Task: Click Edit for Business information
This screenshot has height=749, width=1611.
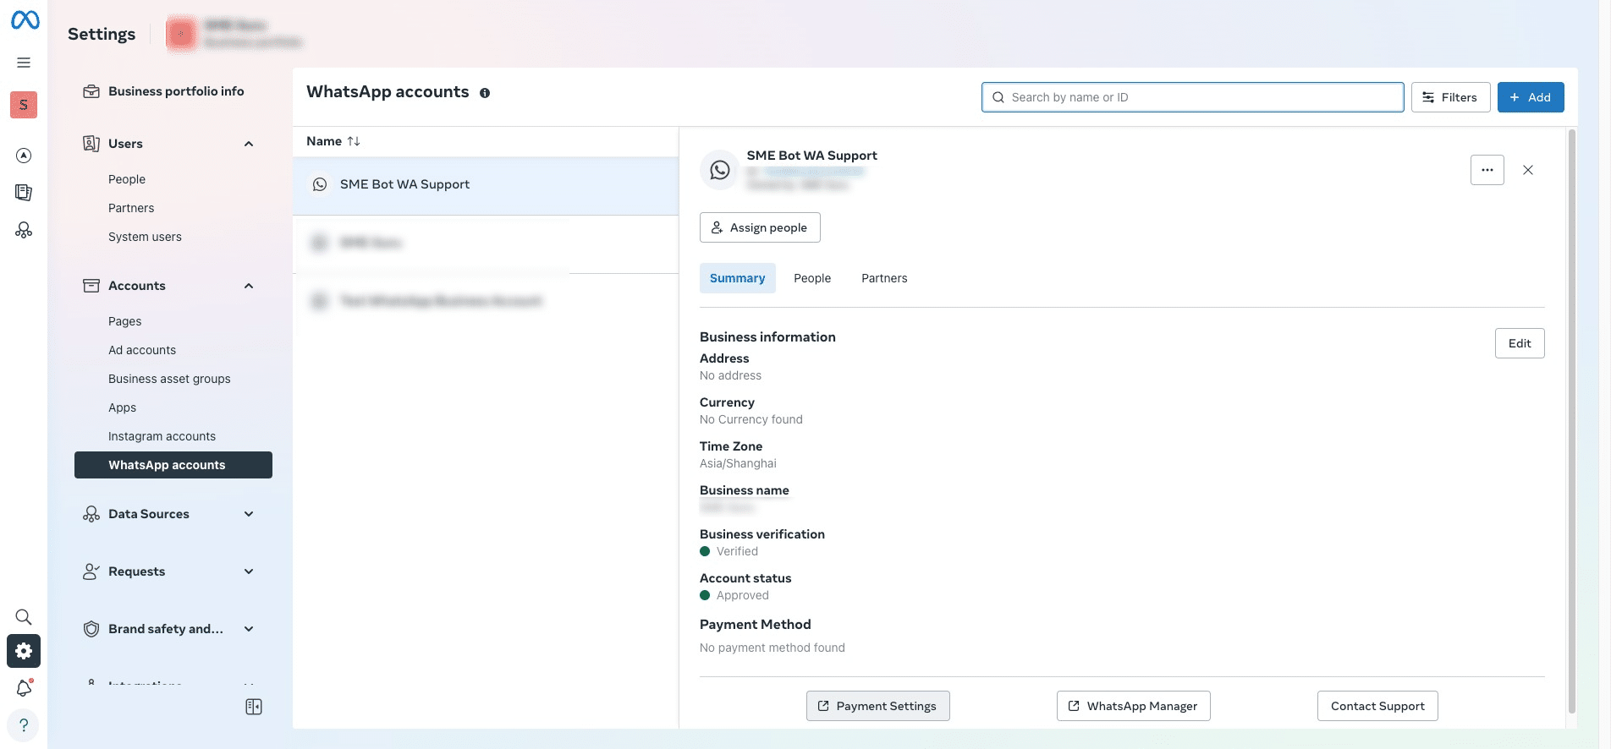Action: click(1520, 343)
